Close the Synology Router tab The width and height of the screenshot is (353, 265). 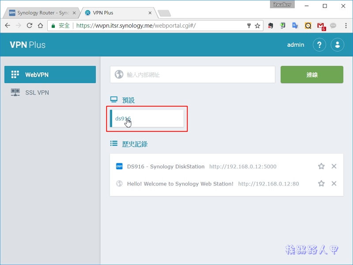click(74, 13)
